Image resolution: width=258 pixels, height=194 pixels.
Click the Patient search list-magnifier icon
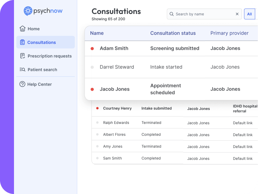(22, 69)
